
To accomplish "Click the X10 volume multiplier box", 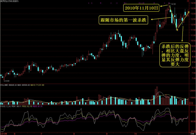I will coord(191,103).
